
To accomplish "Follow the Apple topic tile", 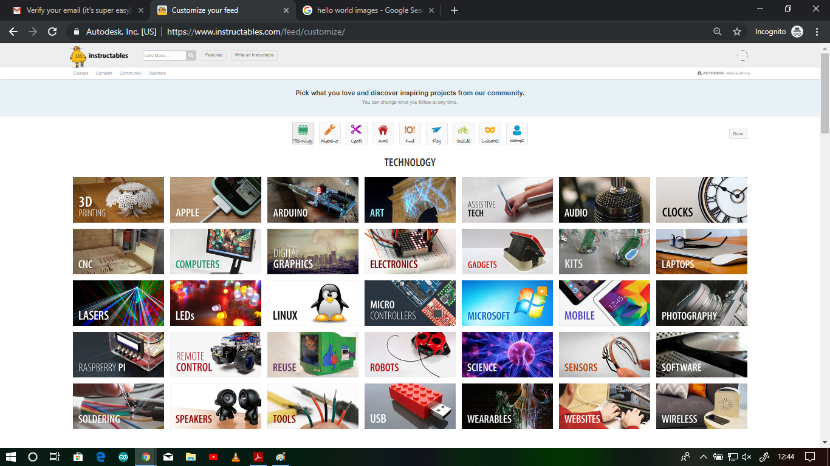I will 216,200.
